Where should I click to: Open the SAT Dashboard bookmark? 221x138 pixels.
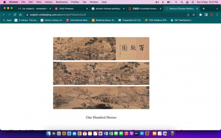point(182,20)
